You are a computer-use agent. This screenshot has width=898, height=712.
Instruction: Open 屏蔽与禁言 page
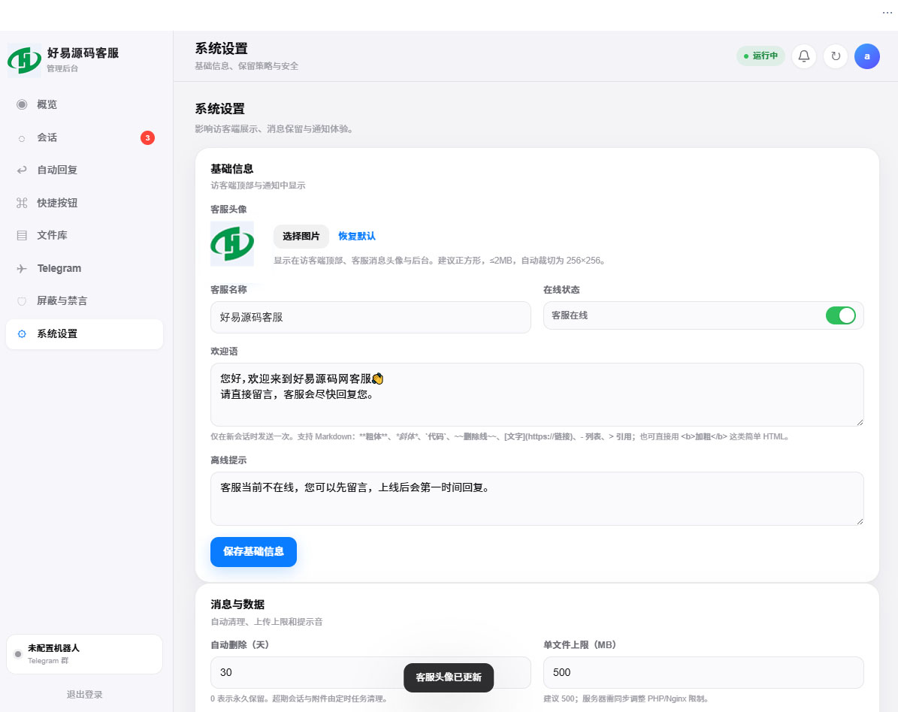[84, 301]
